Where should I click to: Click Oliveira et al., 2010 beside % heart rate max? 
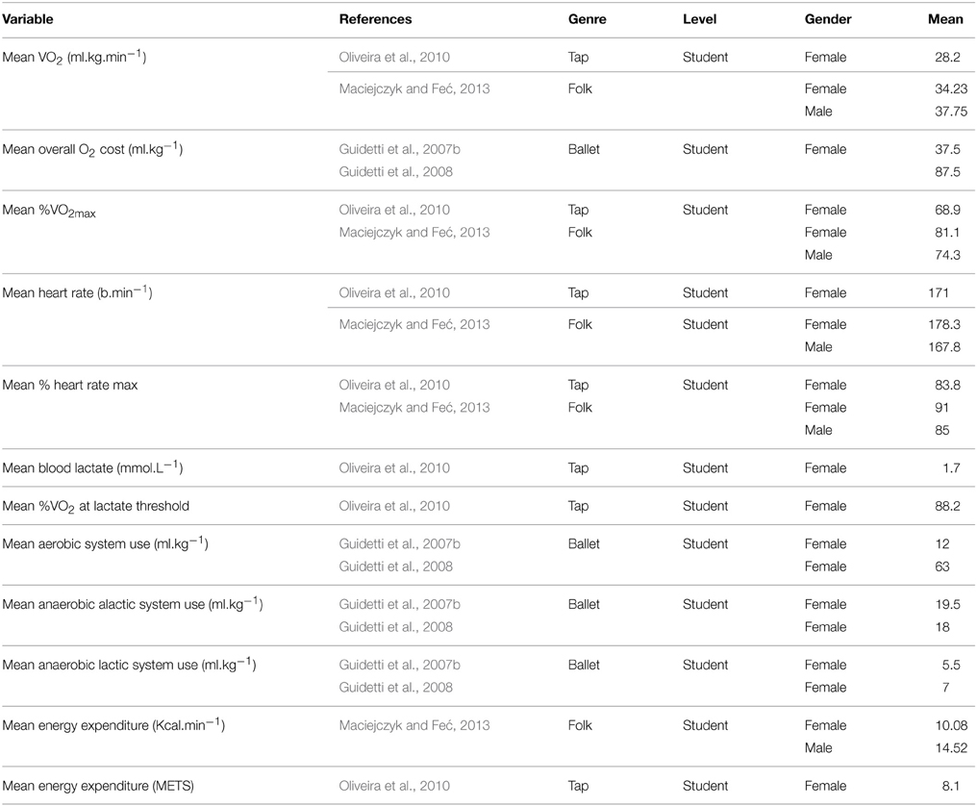[394, 385]
